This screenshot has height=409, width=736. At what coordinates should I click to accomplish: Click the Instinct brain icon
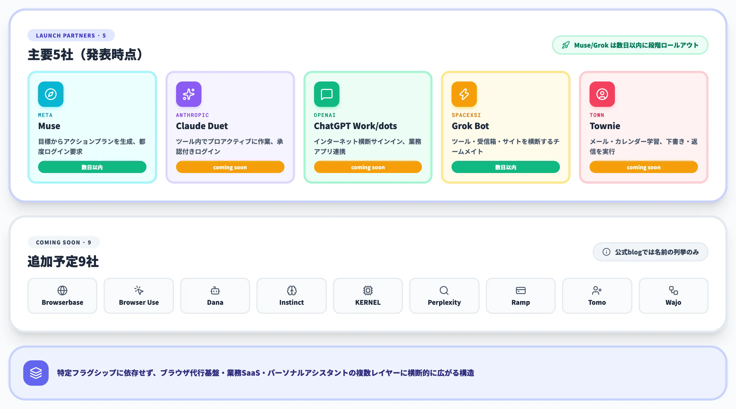292,290
